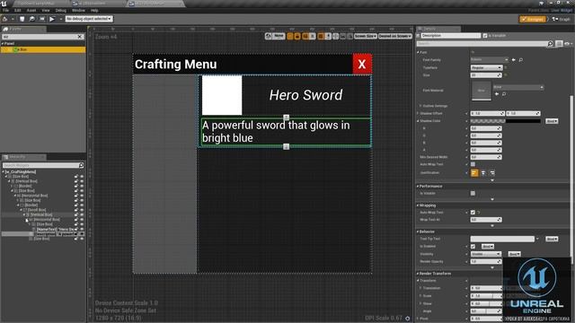Click the Bind button for Visibility

coord(515,254)
